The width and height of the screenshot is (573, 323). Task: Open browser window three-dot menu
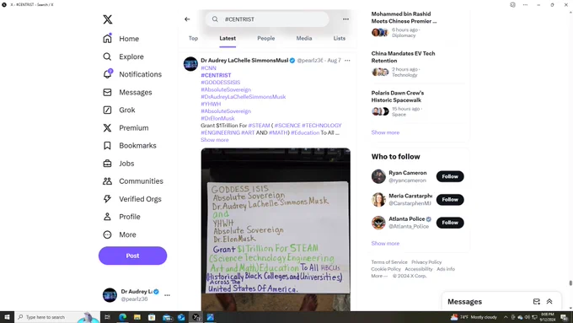tap(525, 5)
